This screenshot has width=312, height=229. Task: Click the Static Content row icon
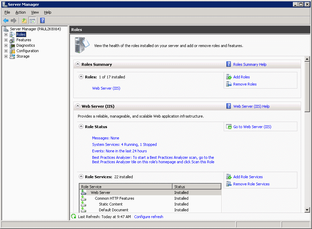tap(84, 204)
